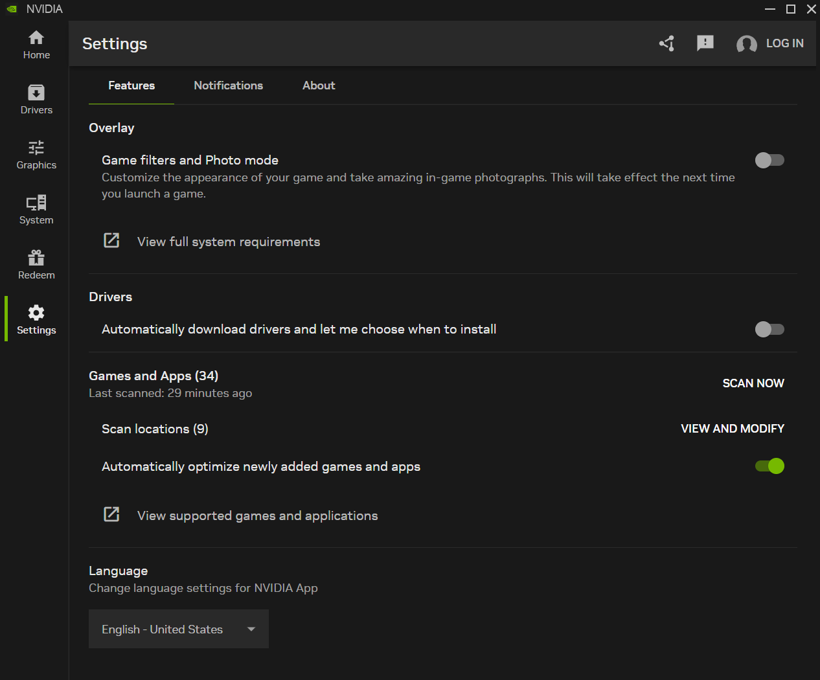
Task: Open the English - United States language dropdown
Action: (179, 629)
